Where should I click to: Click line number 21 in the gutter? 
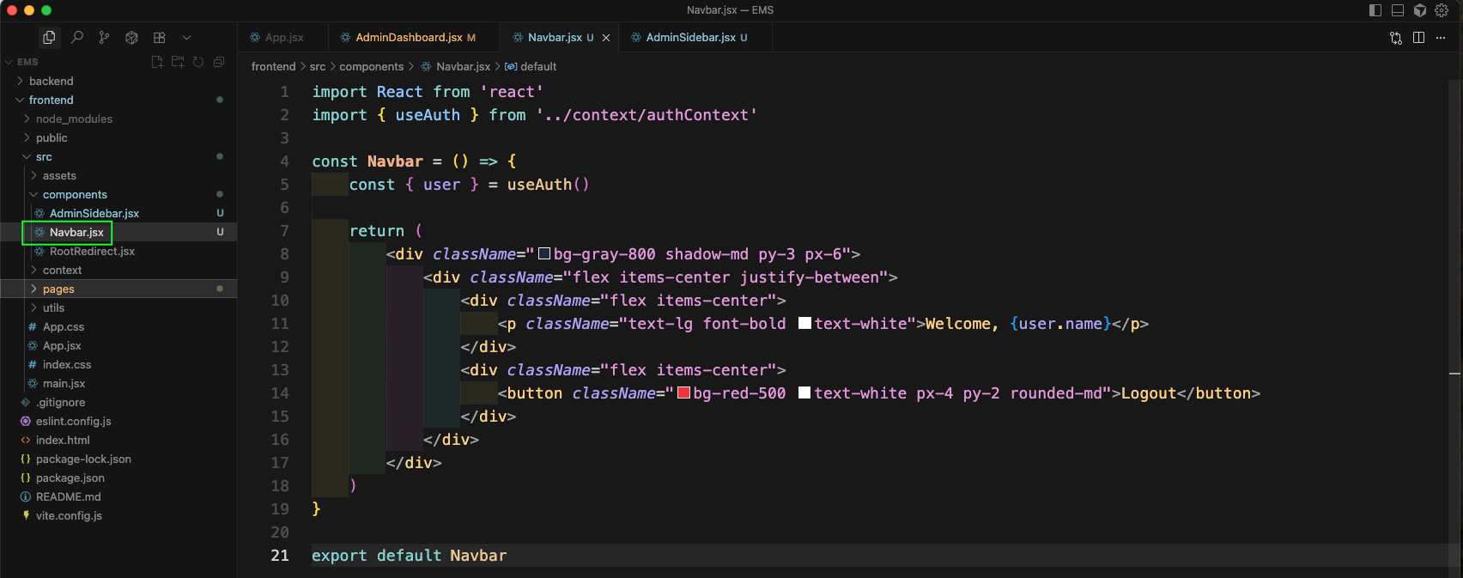coord(280,556)
